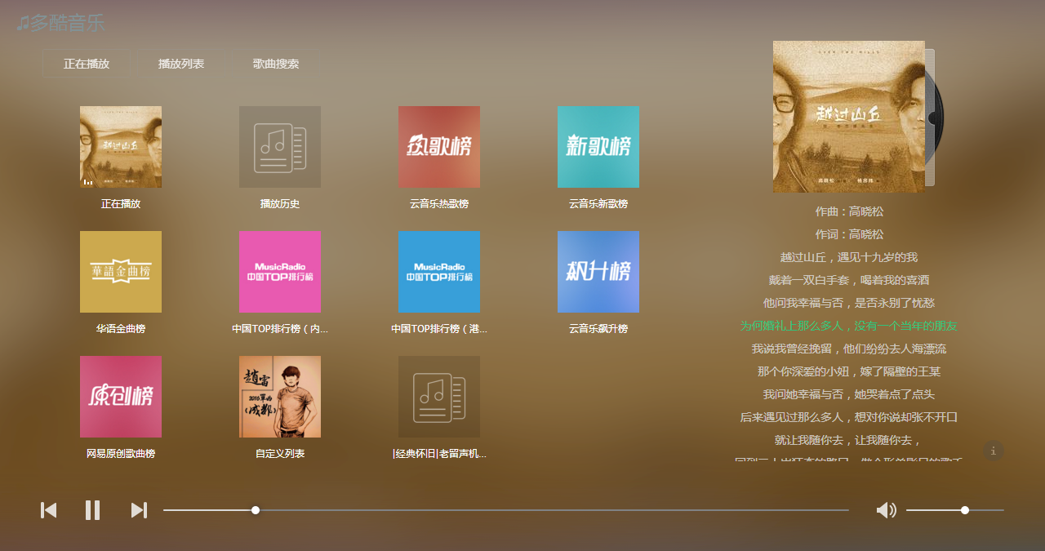Click the 网易原创歌曲榜 label

(121, 454)
